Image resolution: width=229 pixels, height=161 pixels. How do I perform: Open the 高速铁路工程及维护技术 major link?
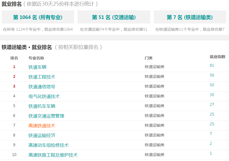coord(53,155)
